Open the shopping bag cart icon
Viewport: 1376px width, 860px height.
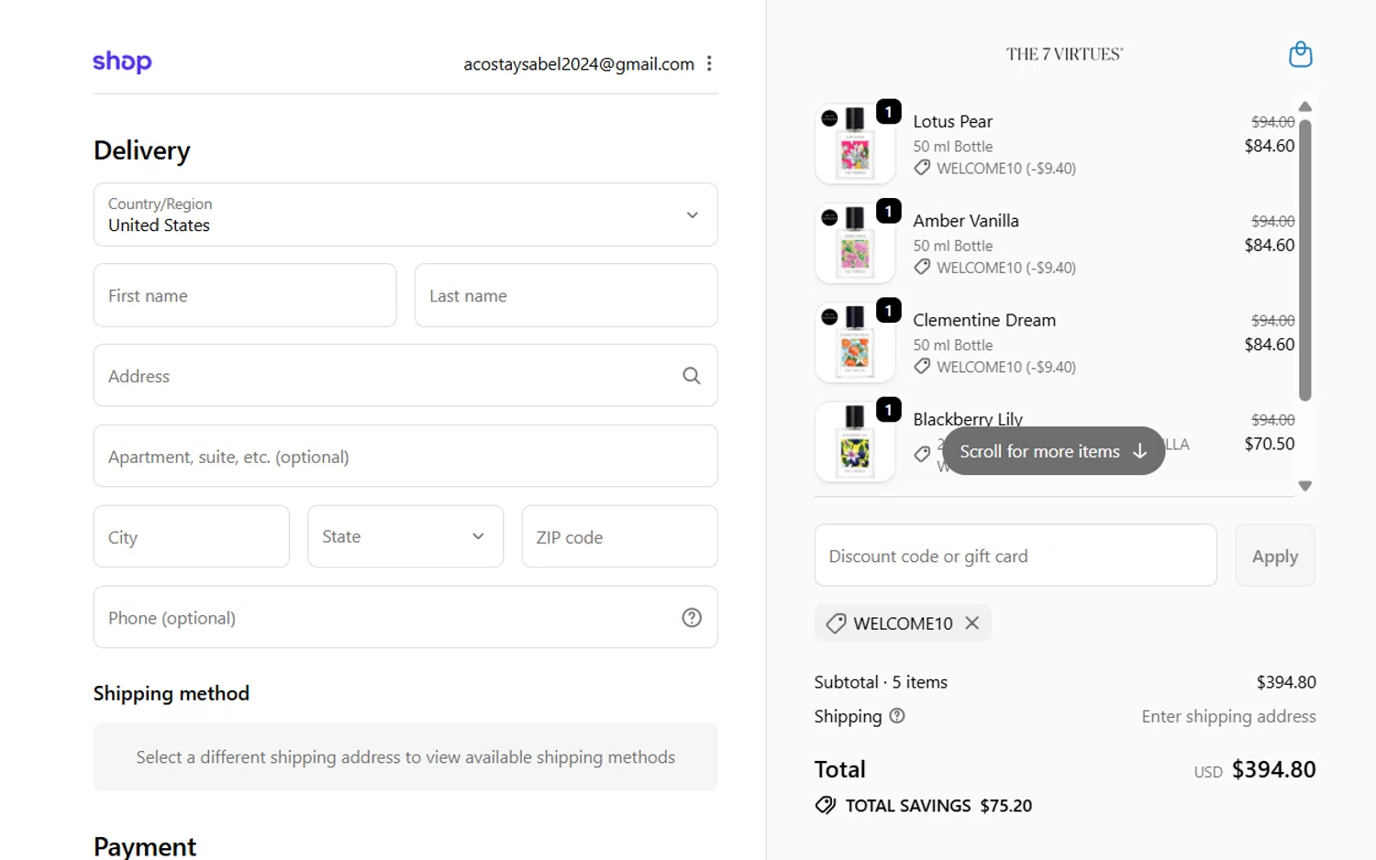click(1300, 54)
